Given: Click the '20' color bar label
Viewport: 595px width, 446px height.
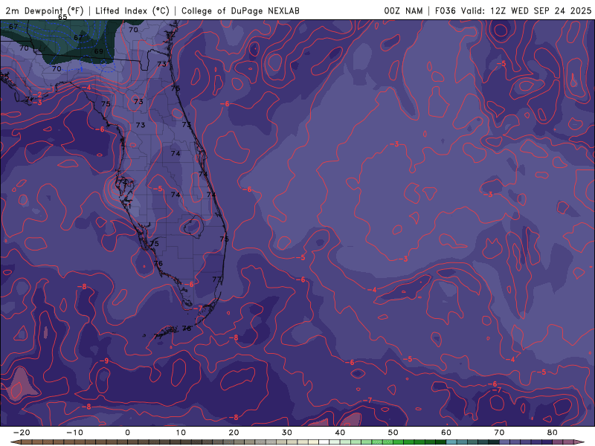Looking at the screenshot, I should click(x=234, y=433).
